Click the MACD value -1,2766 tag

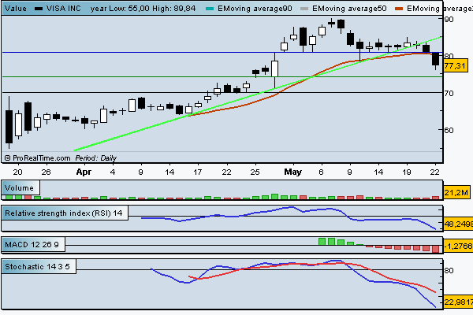coord(458,246)
